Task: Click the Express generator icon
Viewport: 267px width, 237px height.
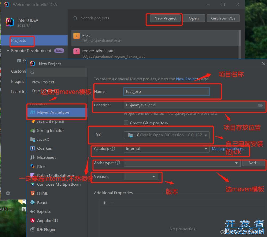Action: coord(33,211)
